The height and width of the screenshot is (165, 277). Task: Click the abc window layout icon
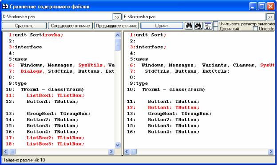(x=208, y=26)
